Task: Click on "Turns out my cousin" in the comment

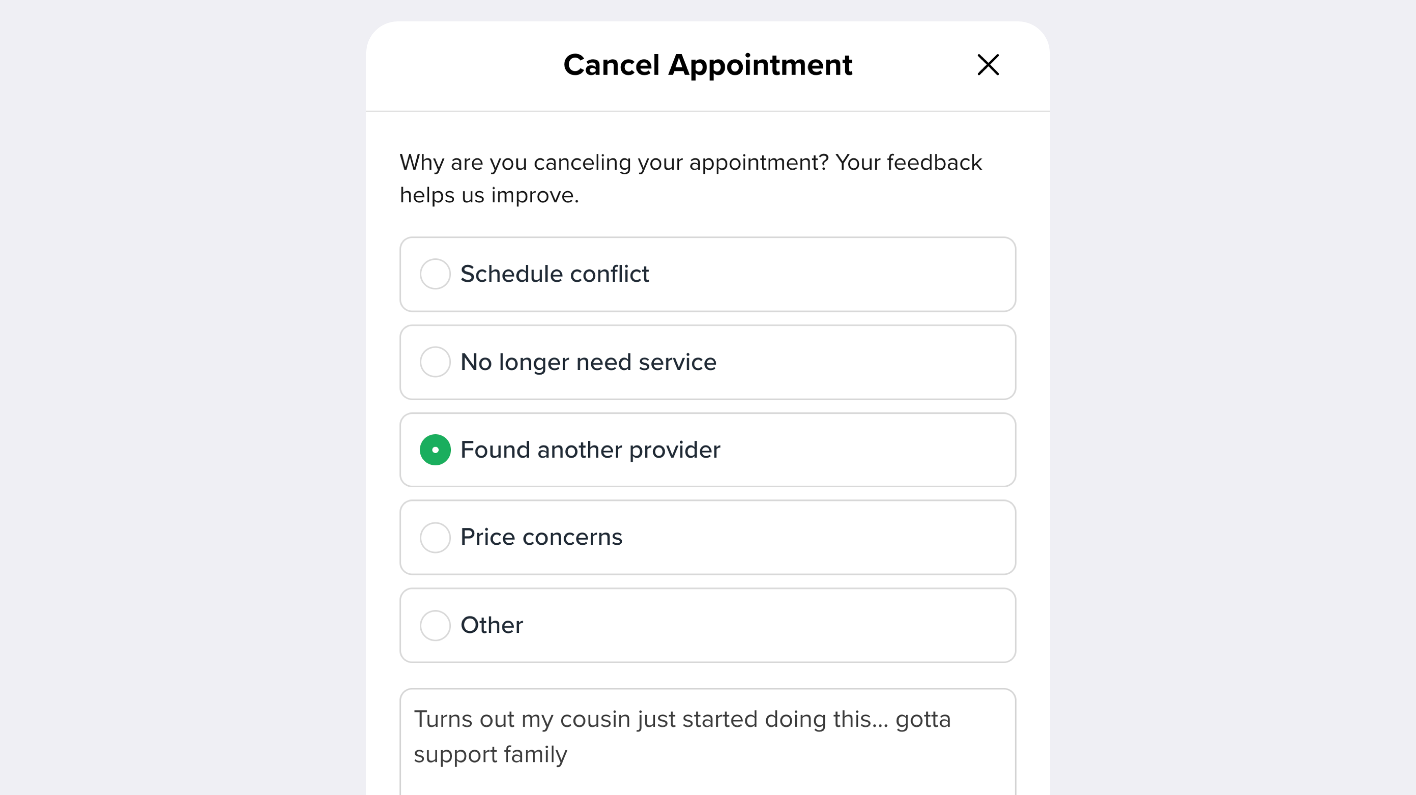Action: click(x=484, y=719)
